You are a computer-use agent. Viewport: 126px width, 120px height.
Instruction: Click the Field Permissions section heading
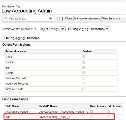tap(15, 99)
